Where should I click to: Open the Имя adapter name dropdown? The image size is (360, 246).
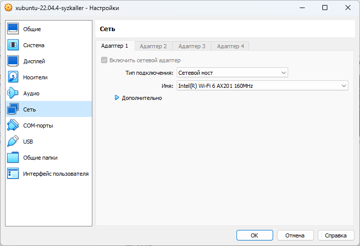(262, 86)
